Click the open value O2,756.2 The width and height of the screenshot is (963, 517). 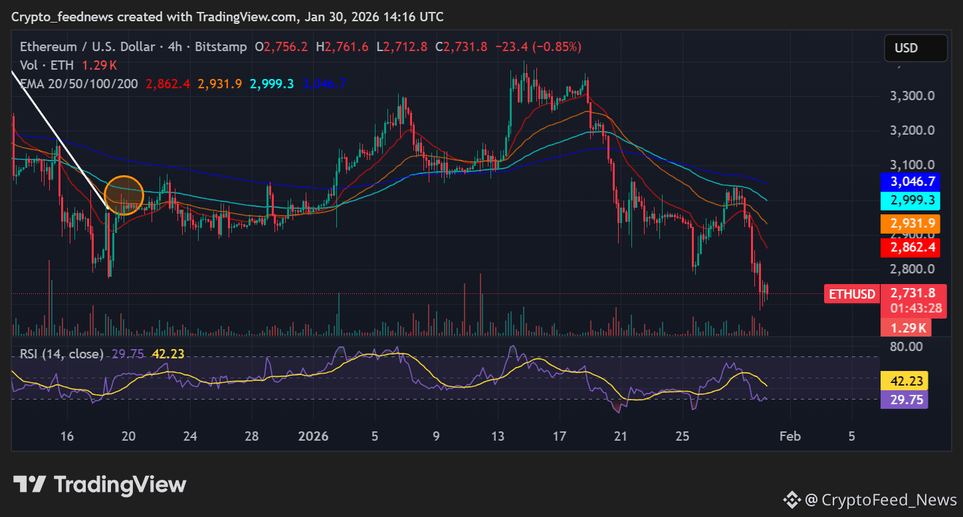(282, 47)
